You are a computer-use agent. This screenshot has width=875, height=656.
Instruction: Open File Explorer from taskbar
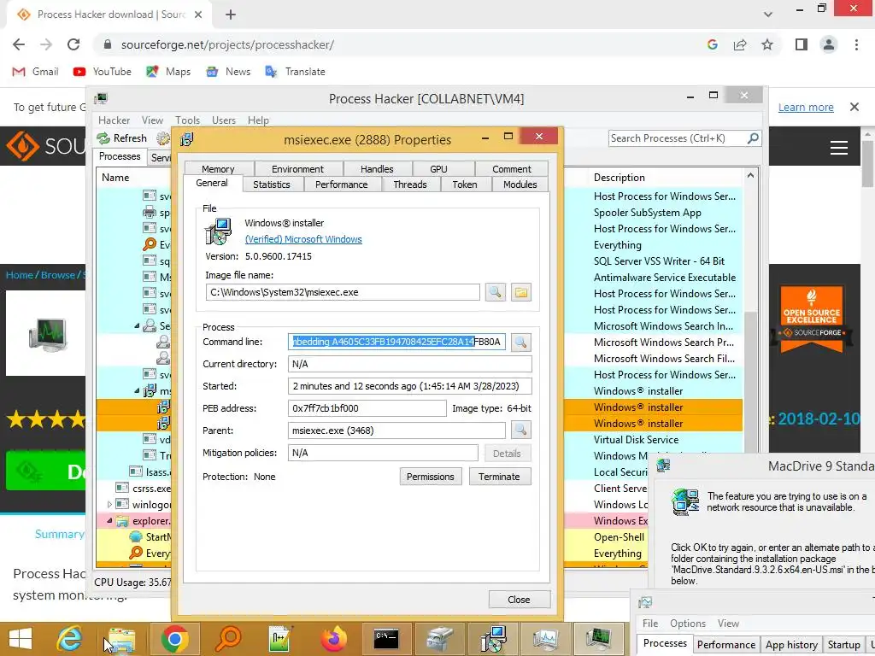coord(121,640)
